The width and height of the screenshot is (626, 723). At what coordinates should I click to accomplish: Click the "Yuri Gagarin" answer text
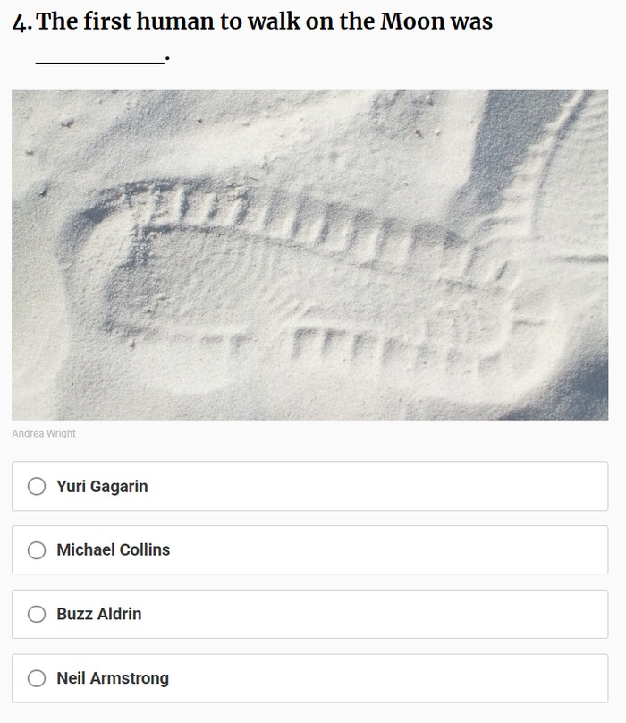tap(102, 487)
